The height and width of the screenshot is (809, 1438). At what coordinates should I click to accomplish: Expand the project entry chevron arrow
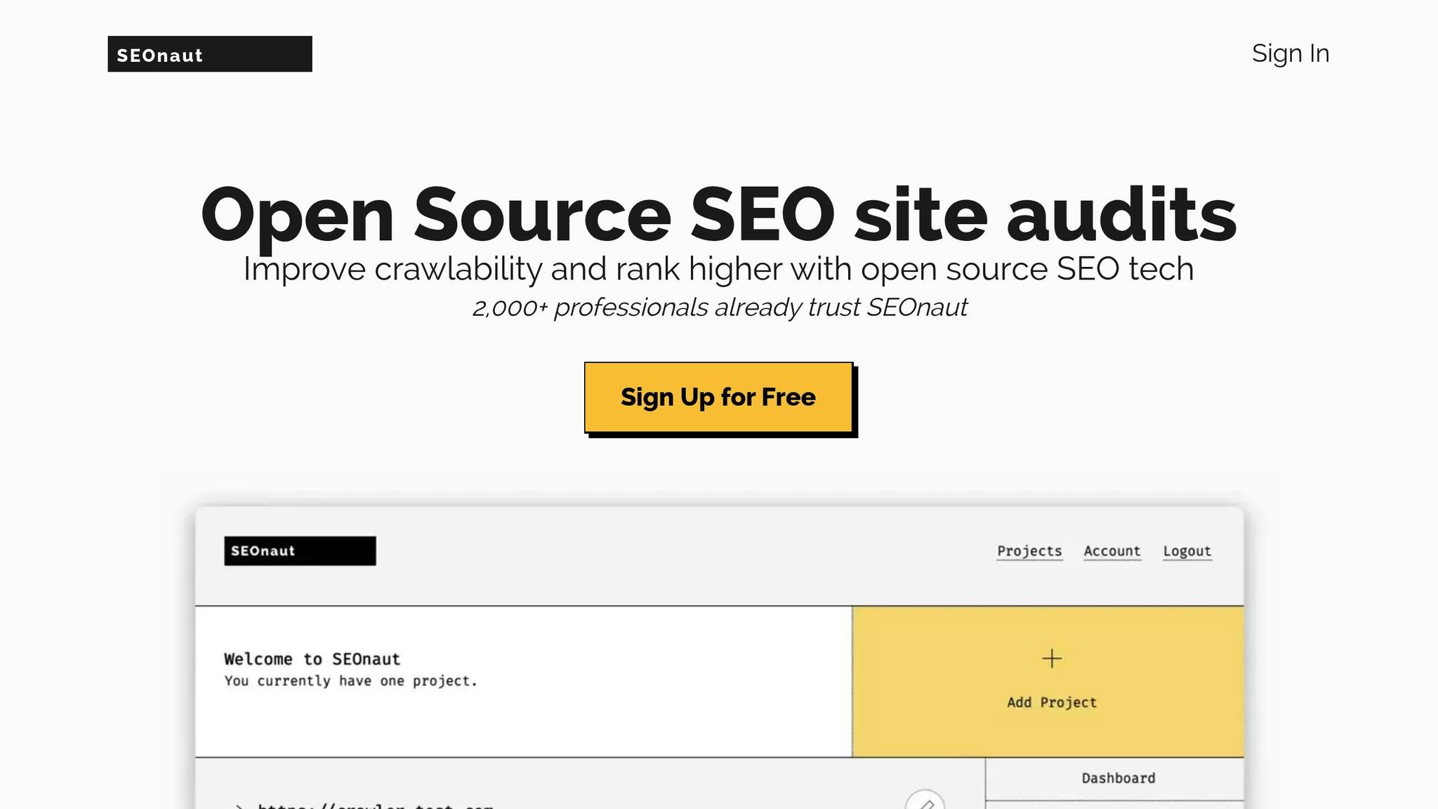pos(239,806)
